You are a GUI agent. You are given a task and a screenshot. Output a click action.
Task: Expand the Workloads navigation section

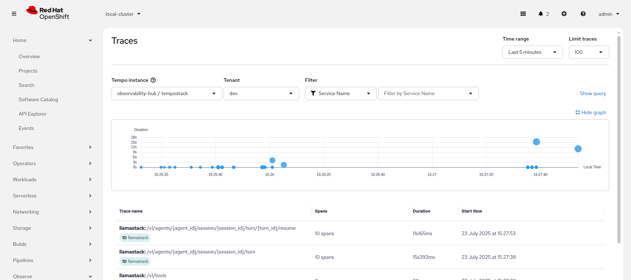click(x=52, y=179)
